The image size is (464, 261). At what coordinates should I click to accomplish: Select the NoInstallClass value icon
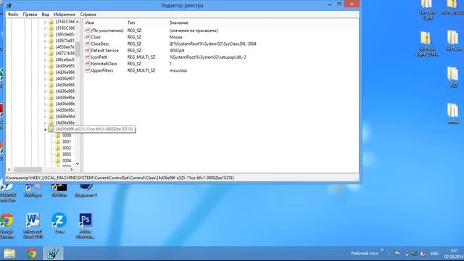(x=87, y=64)
